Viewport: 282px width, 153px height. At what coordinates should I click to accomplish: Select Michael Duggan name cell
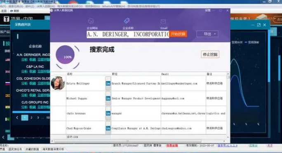86,98
